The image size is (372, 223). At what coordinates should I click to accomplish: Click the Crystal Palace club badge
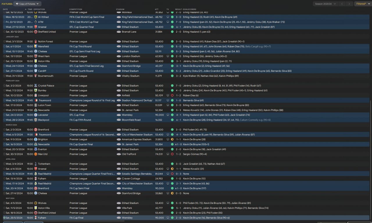pos(36,86)
